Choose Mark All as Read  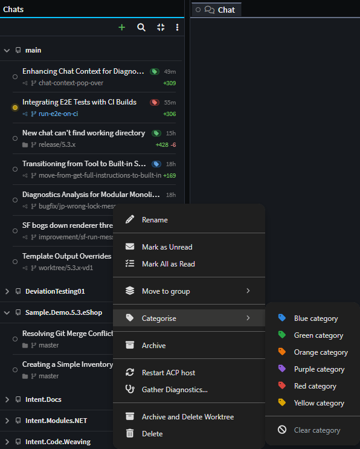[189, 263]
